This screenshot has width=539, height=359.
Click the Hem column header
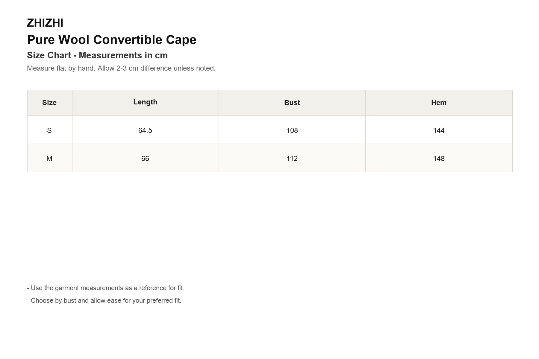click(439, 103)
